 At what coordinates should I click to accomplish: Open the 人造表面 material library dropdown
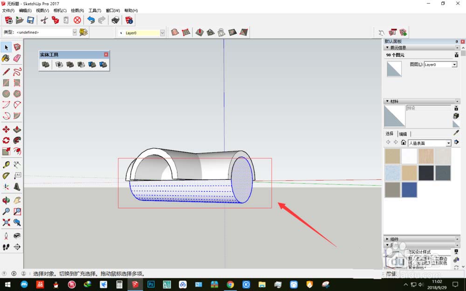tap(448, 143)
